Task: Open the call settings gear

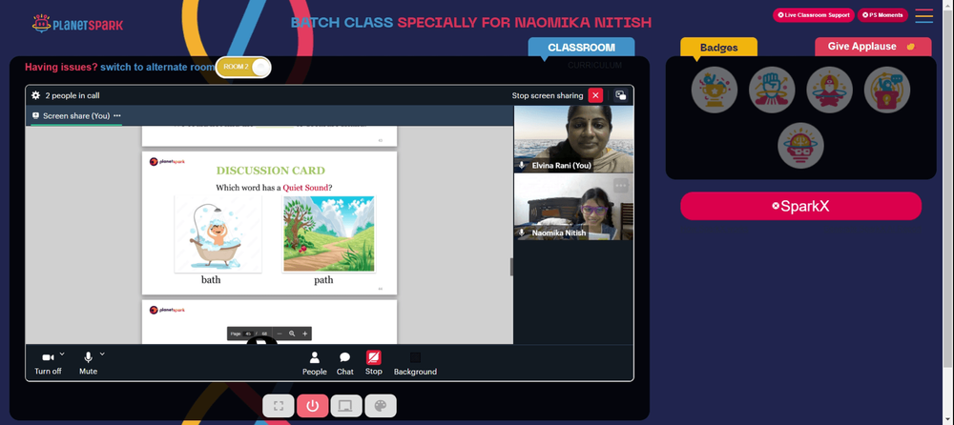Action: point(36,95)
